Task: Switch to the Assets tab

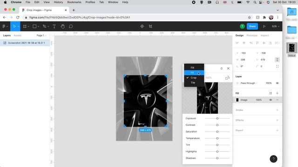Action: pos(18,35)
